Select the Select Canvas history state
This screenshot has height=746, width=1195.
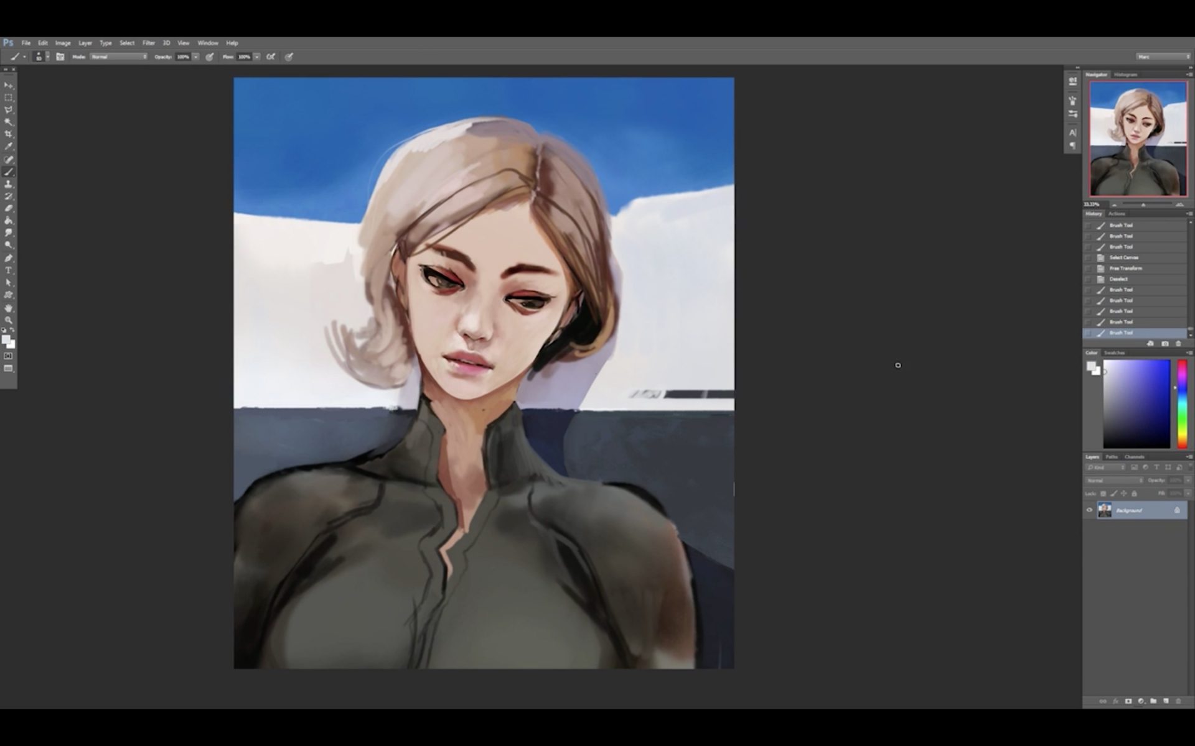pyautogui.click(x=1135, y=257)
